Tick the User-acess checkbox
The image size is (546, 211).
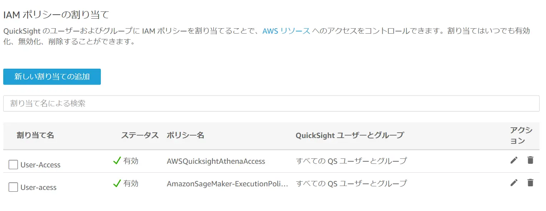pos(13,187)
